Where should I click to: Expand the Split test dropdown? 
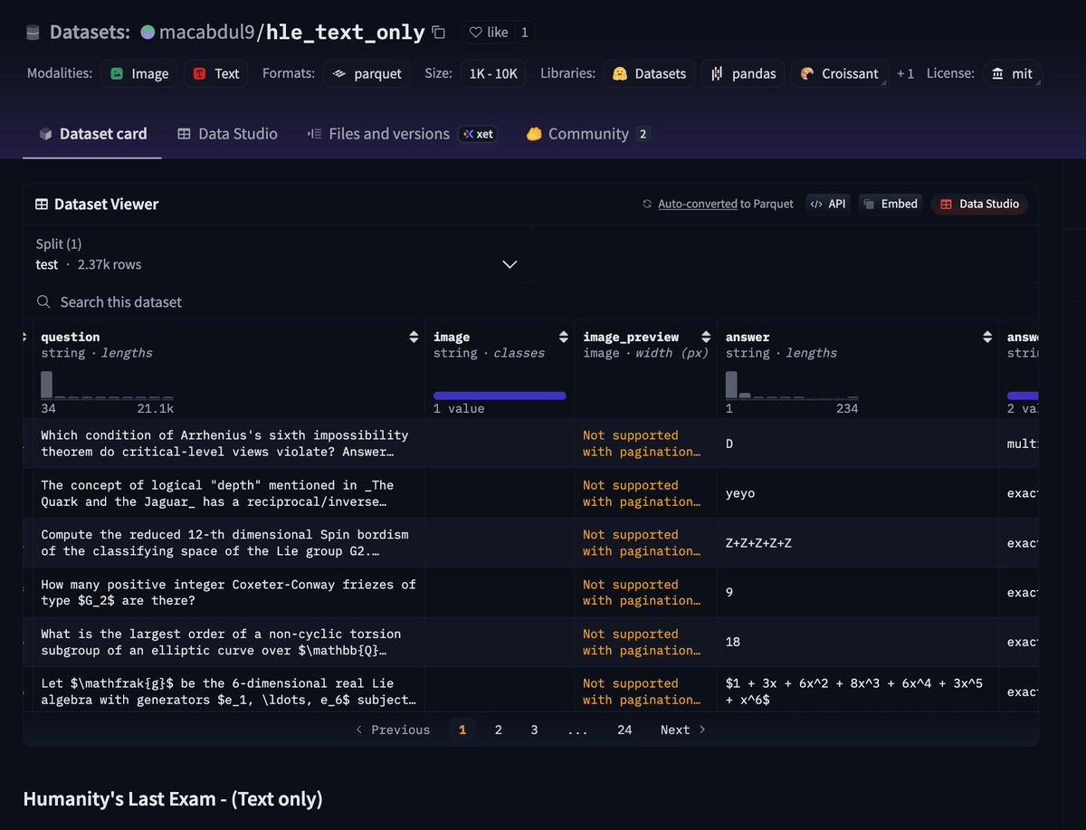point(277,254)
